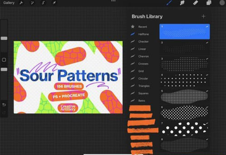226x155 pixels.
Task: Select the Eraser tool
Action: pos(196,3)
